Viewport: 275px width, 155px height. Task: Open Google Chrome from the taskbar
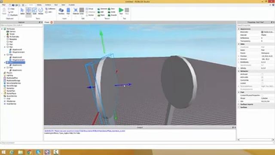point(29,152)
